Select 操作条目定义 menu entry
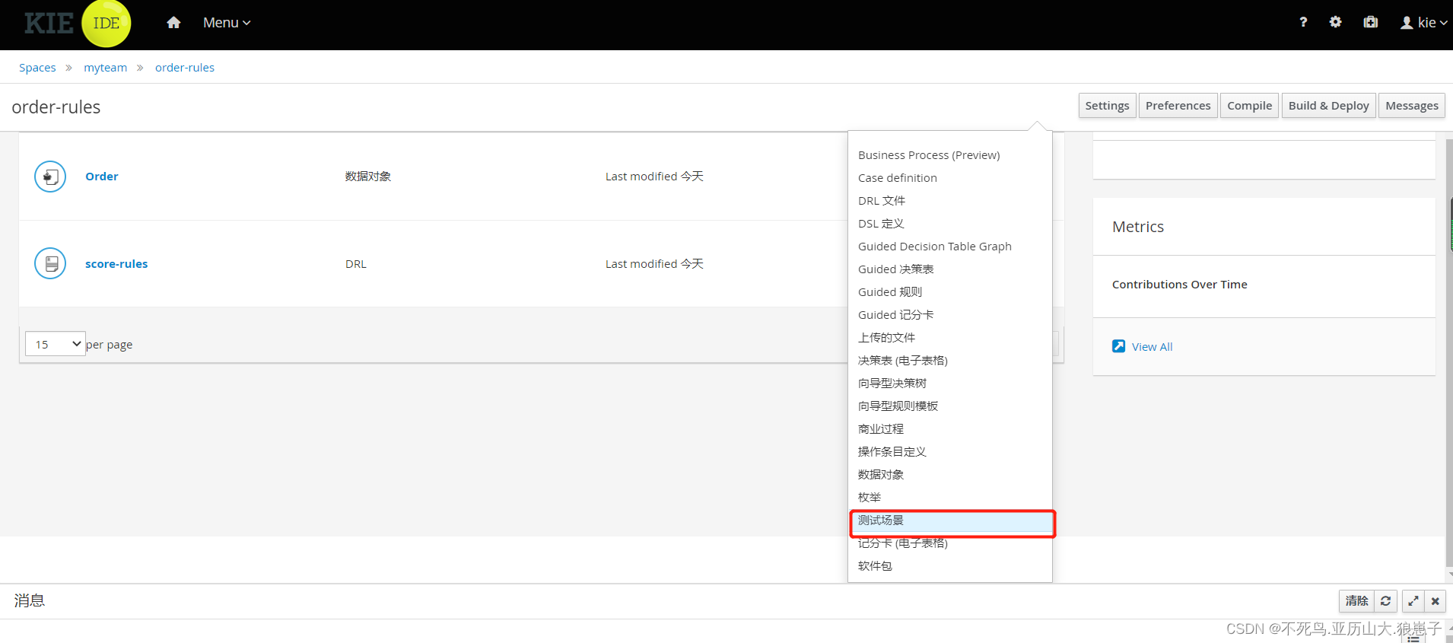This screenshot has height=643, width=1453. pos(950,452)
